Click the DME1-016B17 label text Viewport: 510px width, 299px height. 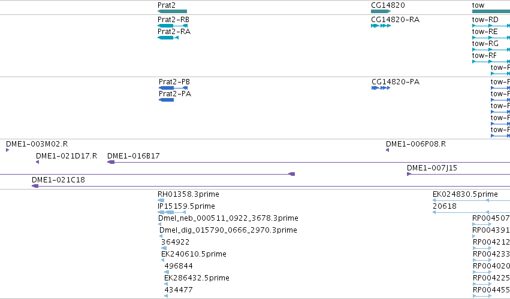134,156
